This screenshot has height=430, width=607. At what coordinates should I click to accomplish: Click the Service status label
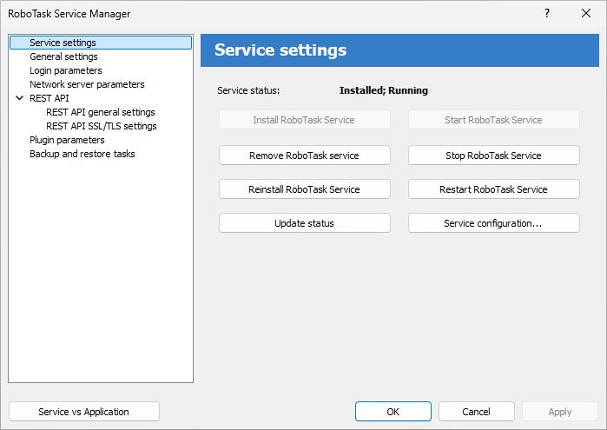tap(248, 90)
